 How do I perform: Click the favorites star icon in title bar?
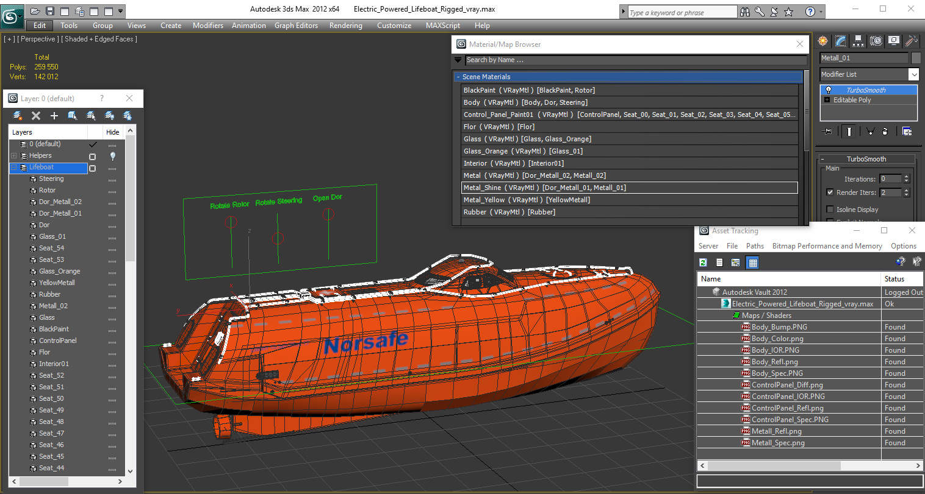788,12
